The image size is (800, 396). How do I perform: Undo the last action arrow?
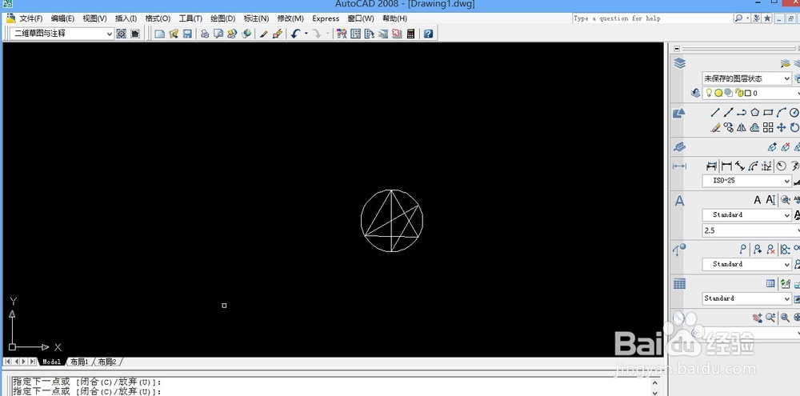tap(295, 34)
